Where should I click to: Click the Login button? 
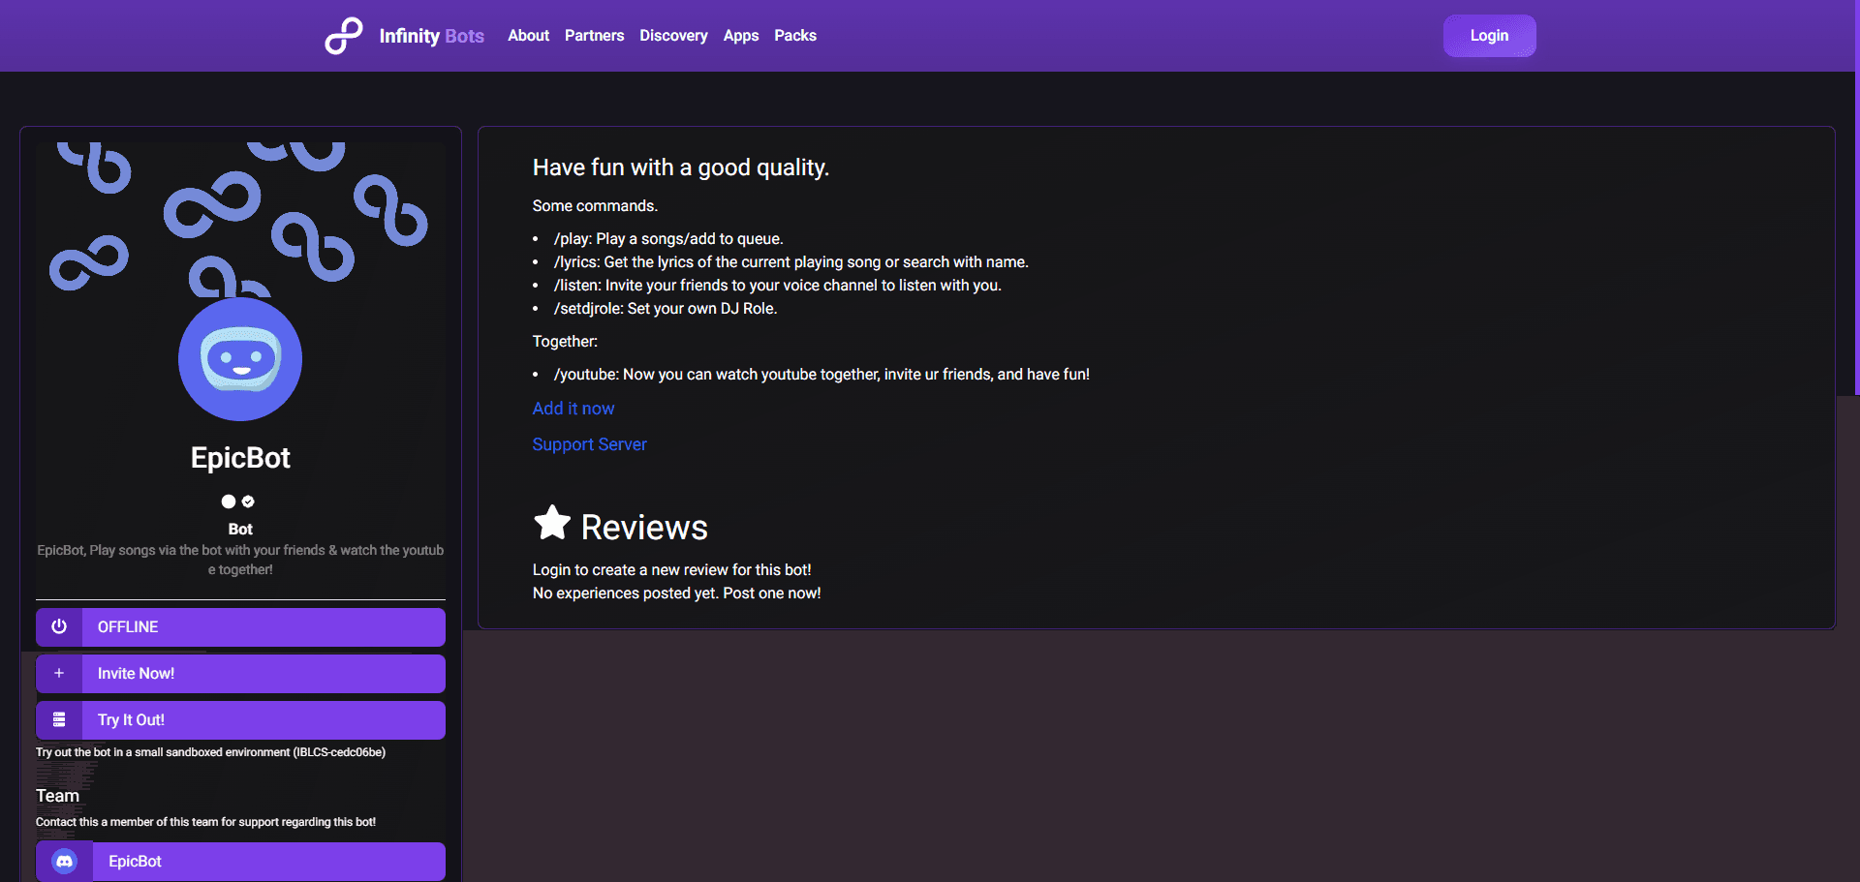[1489, 36]
